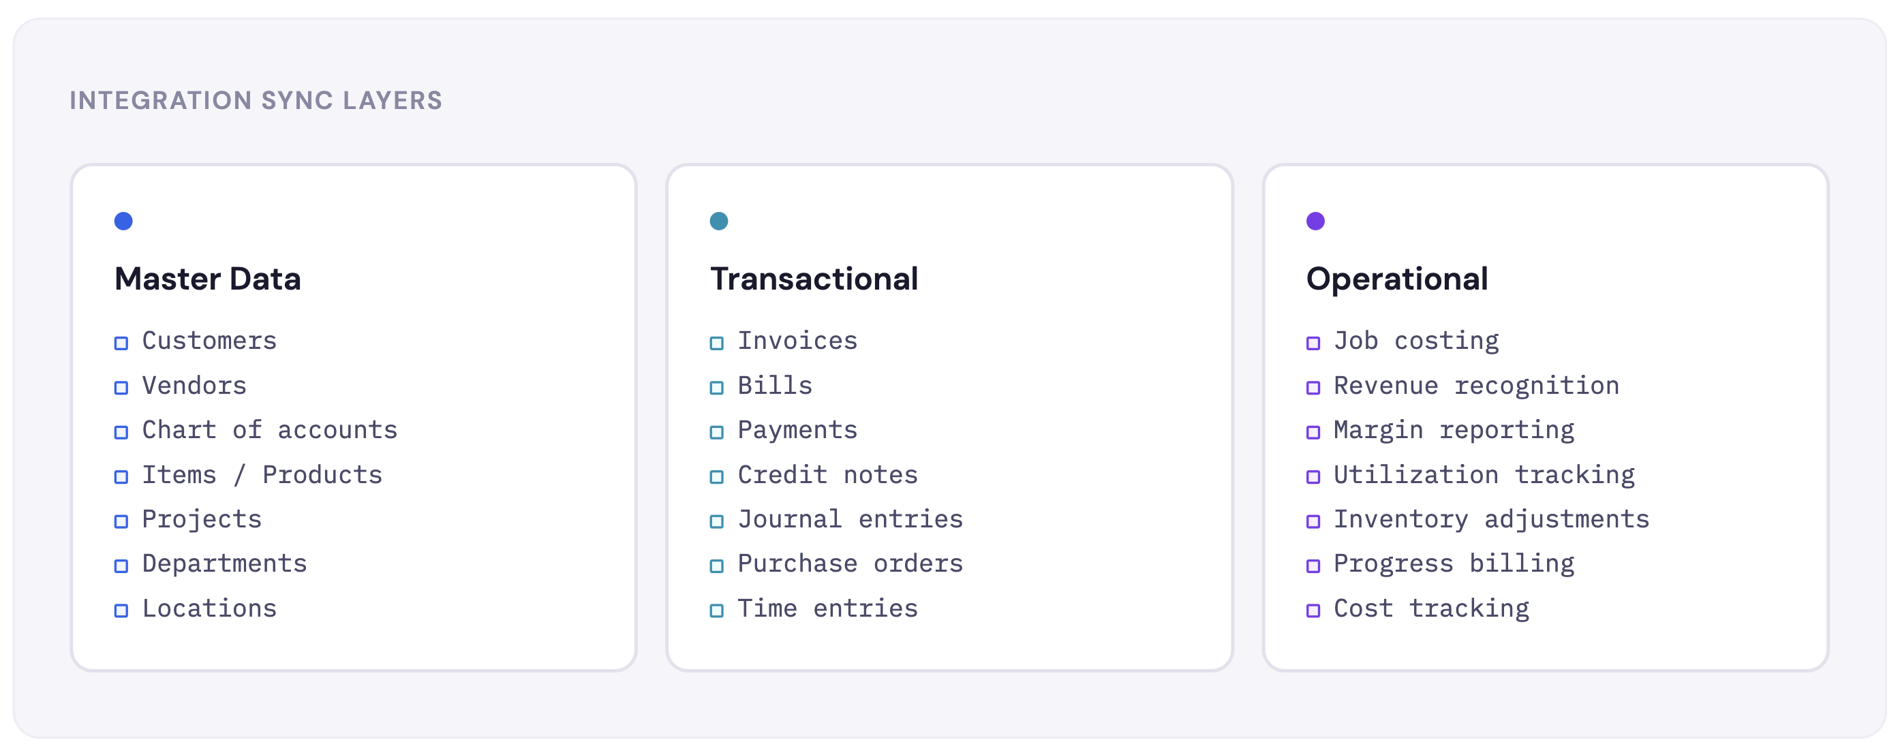This screenshot has width=1900, height=755.
Task: Click the Progress billing bullet icon
Action: click(1313, 566)
